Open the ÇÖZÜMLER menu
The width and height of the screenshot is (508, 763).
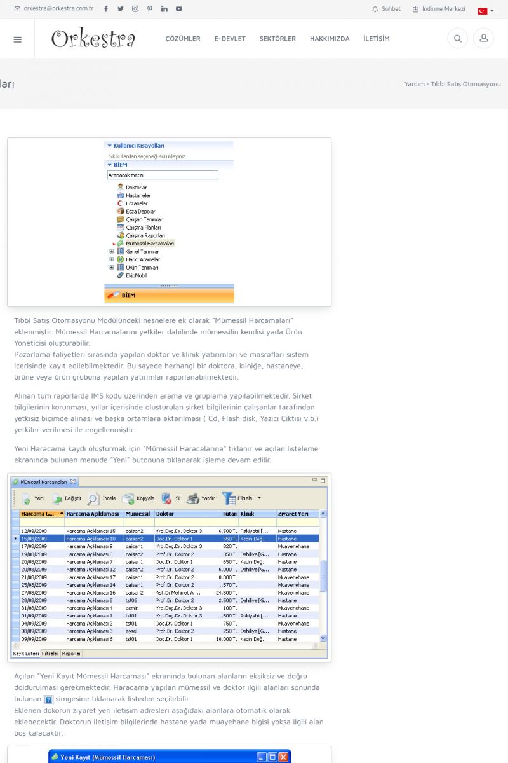tap(183, 39)
